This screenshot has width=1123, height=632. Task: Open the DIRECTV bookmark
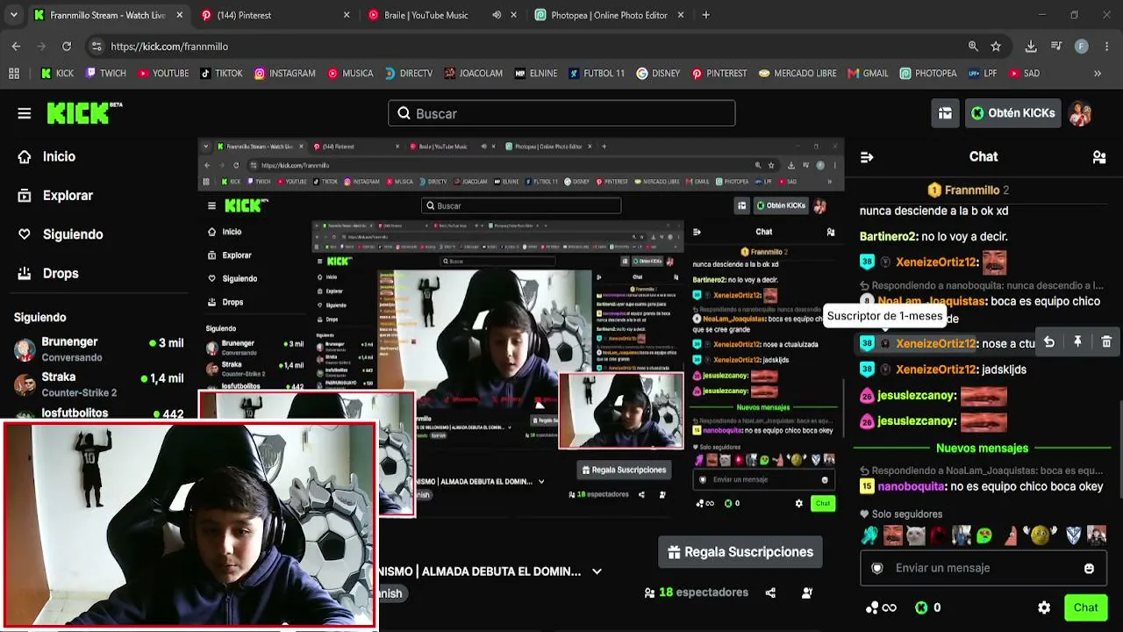click(x=409, y=74)
